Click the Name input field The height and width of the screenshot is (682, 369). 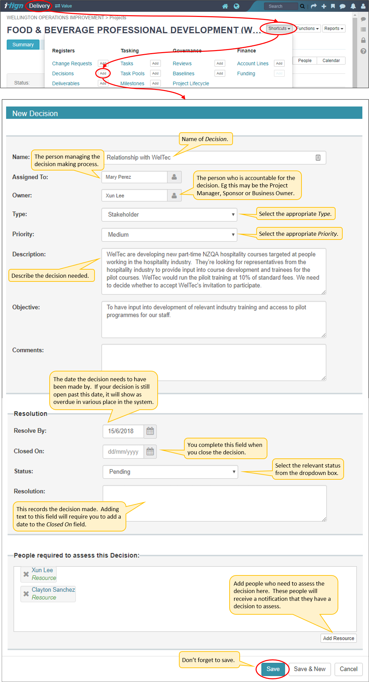(x=214, y=158)
